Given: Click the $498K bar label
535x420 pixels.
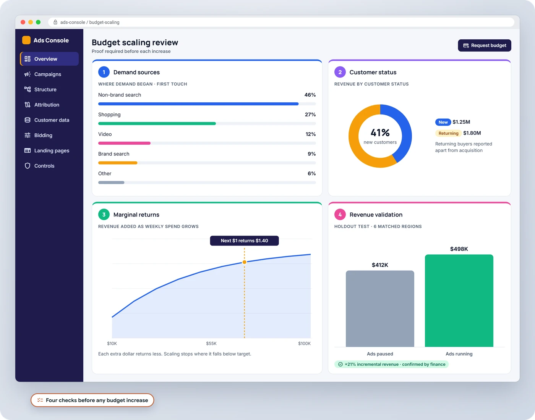Looking at the screenshot, I should (x=459, y=249).
